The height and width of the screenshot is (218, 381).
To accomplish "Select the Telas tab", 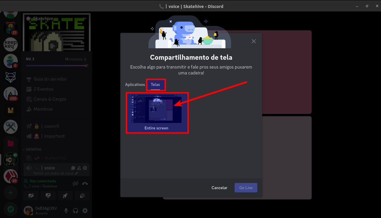I will 155,85.
